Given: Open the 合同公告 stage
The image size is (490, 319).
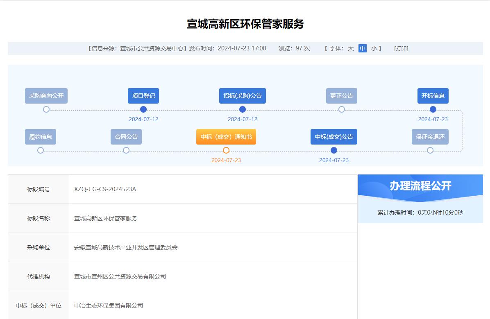Looking at the screenshot, I should point(126,137).
